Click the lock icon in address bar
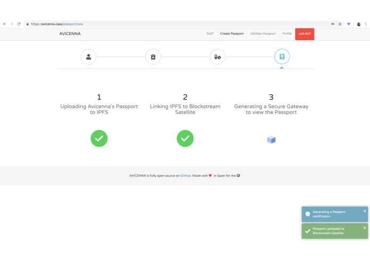370x263 pixels. [28, 24]
